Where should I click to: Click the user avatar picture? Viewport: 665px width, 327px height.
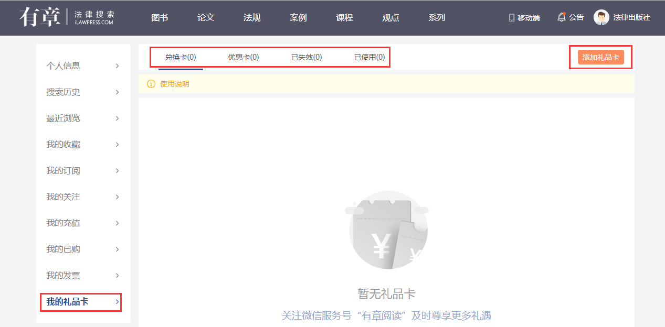pyautogui.click(x=601, y=17)
